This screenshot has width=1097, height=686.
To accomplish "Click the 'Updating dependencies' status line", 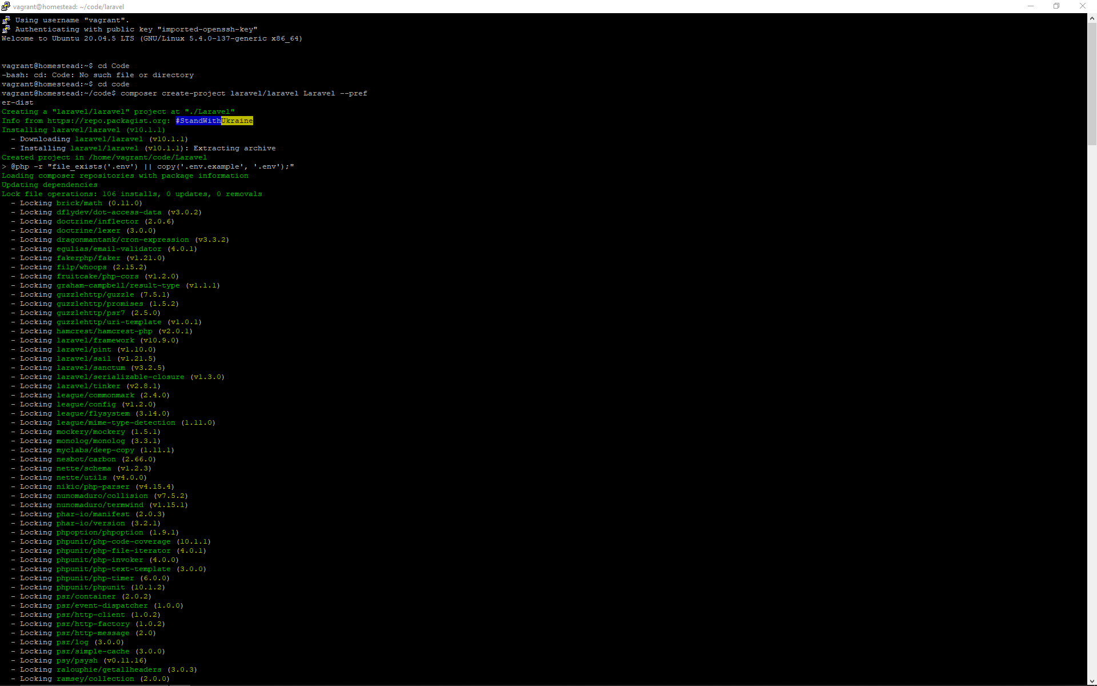I will pyautogui.click(x=49, y=185).
